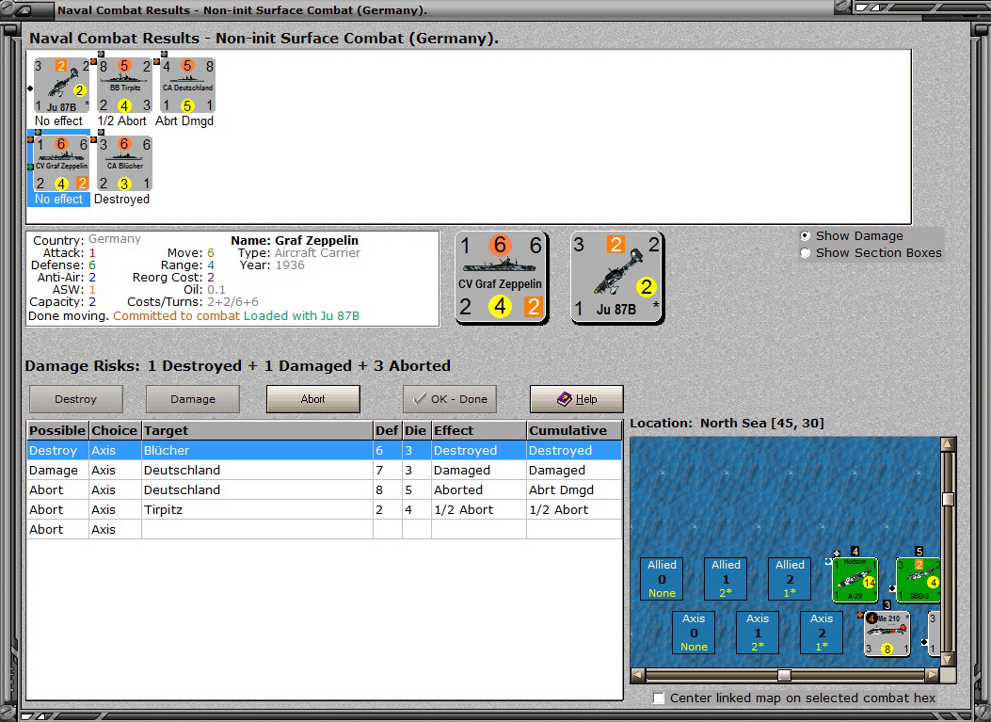Click the map horizontal scrollbar thumb
This screenshot has height=722, width=991.
[x=784, y=675]
